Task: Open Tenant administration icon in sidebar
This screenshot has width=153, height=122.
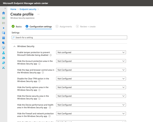Action: pyautogui.click(x=4, y=63)
